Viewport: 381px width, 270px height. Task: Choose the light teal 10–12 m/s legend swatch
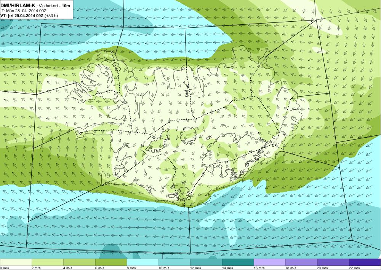tap(174, 262)
